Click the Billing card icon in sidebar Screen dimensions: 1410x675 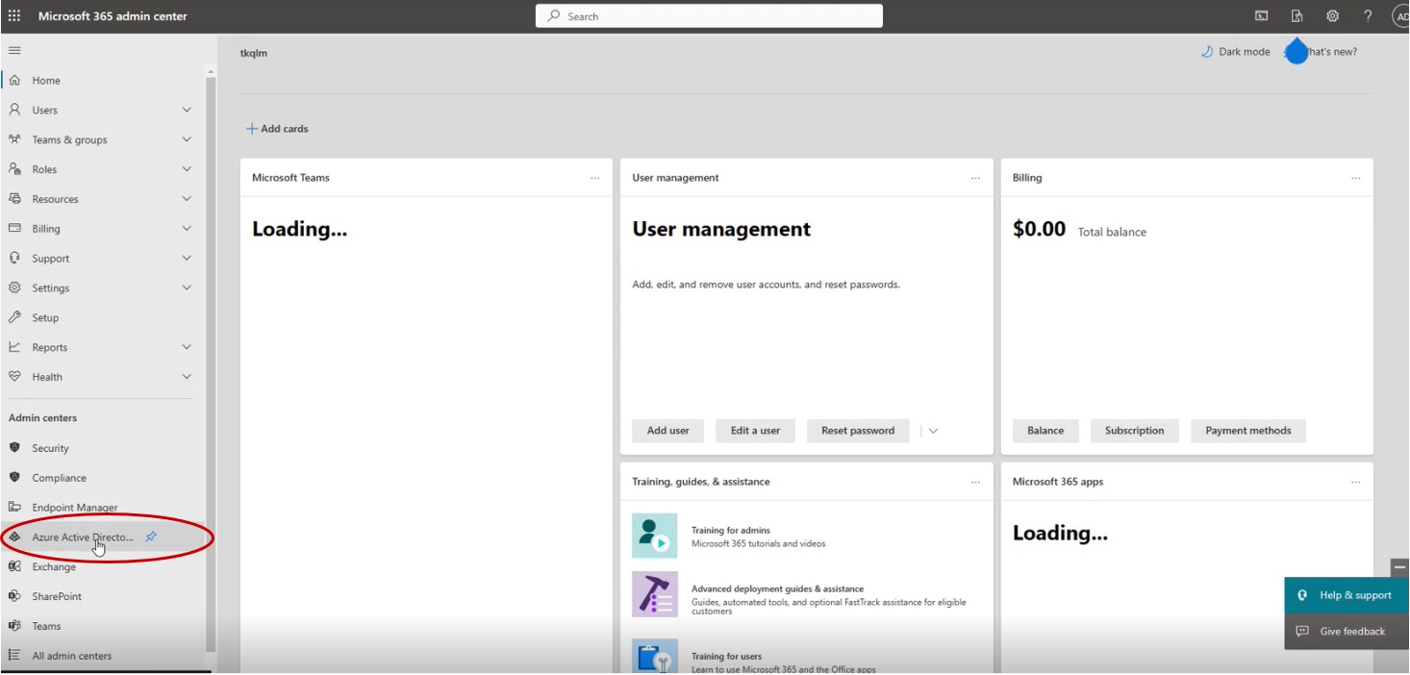pyautogui.click(x=14, y=229)
